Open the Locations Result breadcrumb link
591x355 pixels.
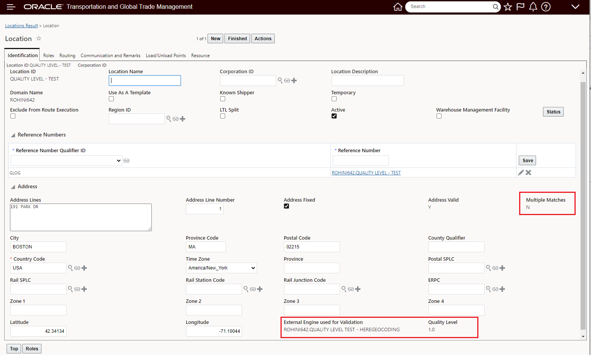tap(22, 26)
